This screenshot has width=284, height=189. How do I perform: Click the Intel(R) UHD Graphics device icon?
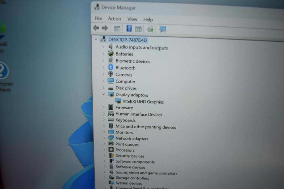[118, 101]
